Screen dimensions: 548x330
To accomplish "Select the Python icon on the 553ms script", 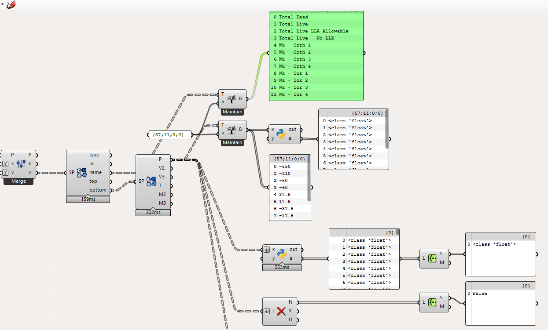I will click(282, 254).
